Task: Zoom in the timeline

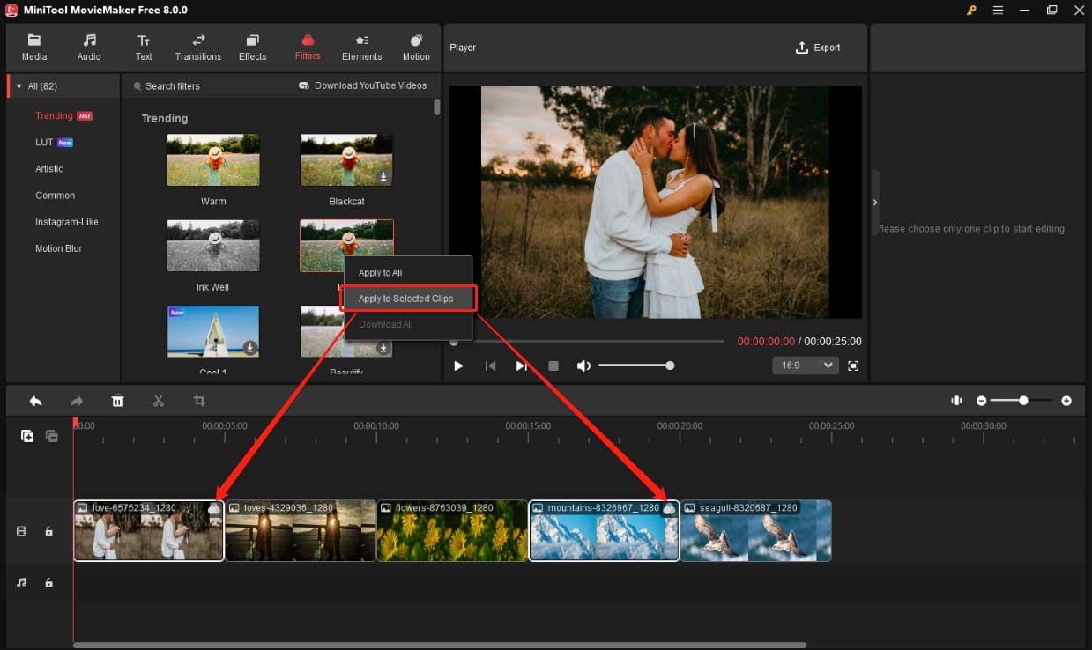Action: tap(1066, 401)
